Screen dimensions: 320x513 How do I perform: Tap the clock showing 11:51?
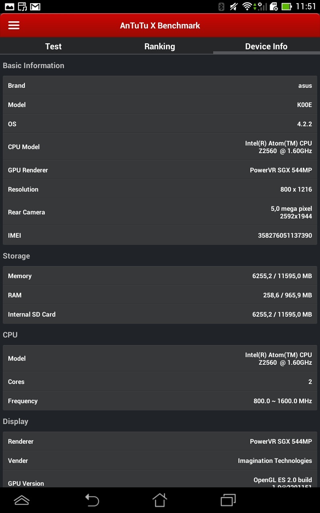coord(306,6)
